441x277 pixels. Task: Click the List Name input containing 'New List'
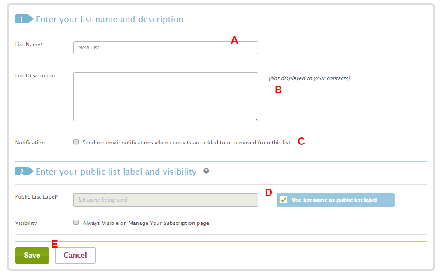click(165, 47)
